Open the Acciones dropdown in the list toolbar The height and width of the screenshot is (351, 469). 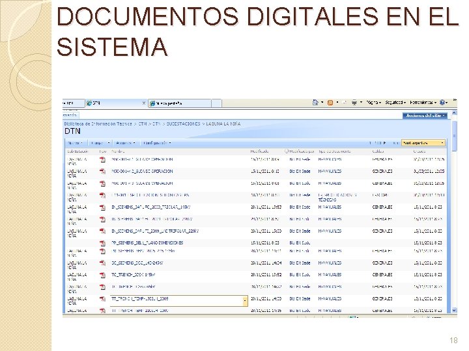(x=126, y=143)
